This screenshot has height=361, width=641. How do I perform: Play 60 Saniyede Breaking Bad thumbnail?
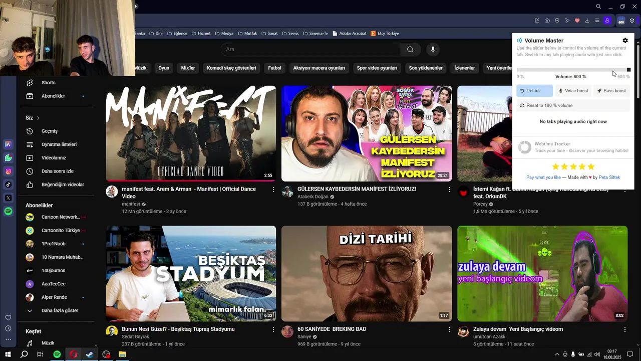tap(367, 273)
